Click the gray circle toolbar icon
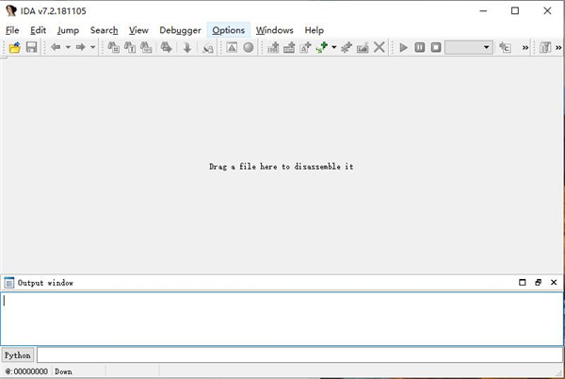 tap(249, 47)
